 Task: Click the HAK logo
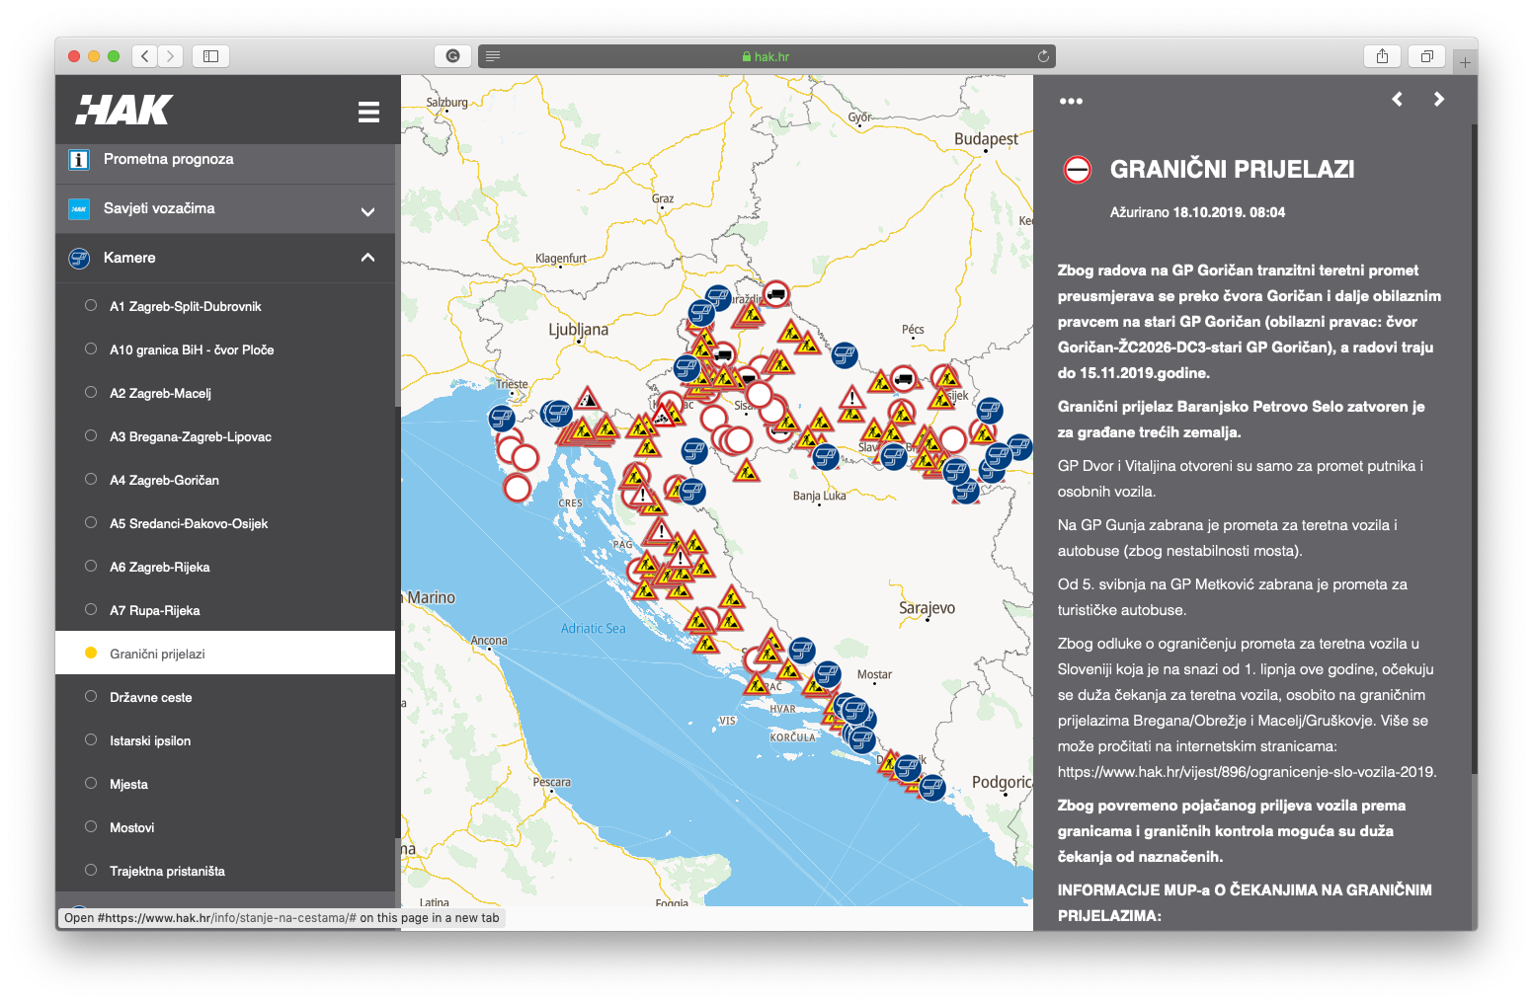pos(125,111)
